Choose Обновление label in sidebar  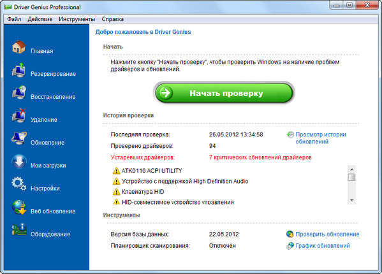[47, 143]
